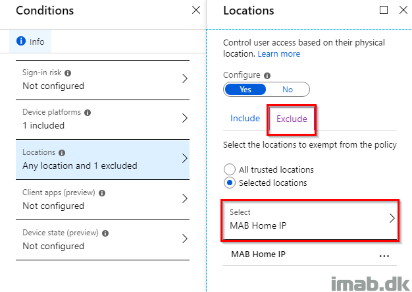Screen dimensions: 412x292
Task: Click info icon beside Configure label
Action: coord(267,76)
